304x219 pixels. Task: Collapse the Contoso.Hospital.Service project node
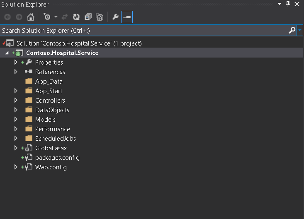click(x=7, y=53)
